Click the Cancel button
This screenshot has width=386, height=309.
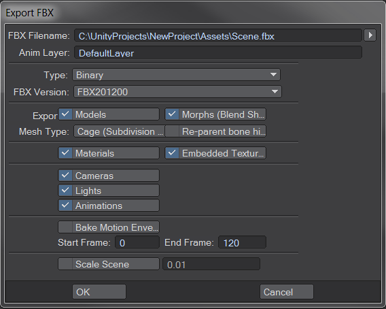tap(287, 292)
